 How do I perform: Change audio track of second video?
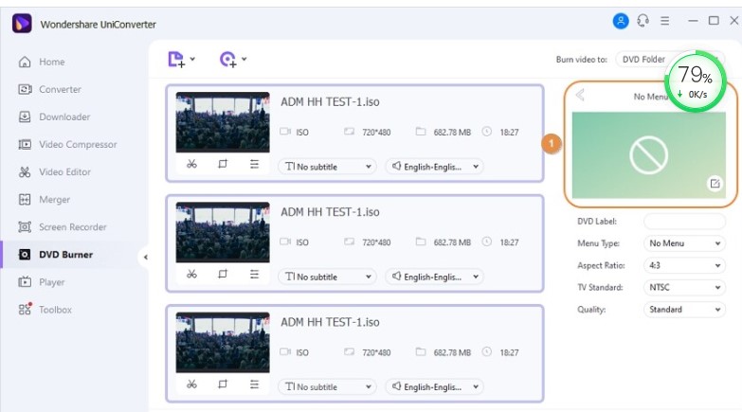(x=435, y=277)
